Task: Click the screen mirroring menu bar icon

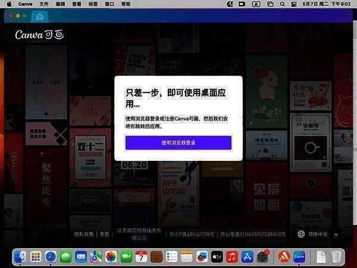Action: tap(242, 4)
